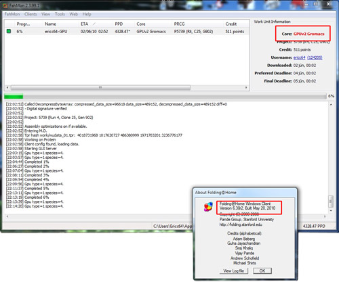Click OK in About Folding@Home dialog

coord(262,271)
